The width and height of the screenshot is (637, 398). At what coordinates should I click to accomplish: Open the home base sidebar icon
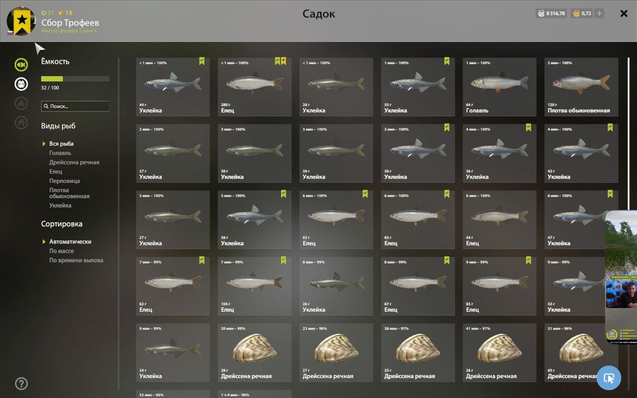tap(21, 122)
